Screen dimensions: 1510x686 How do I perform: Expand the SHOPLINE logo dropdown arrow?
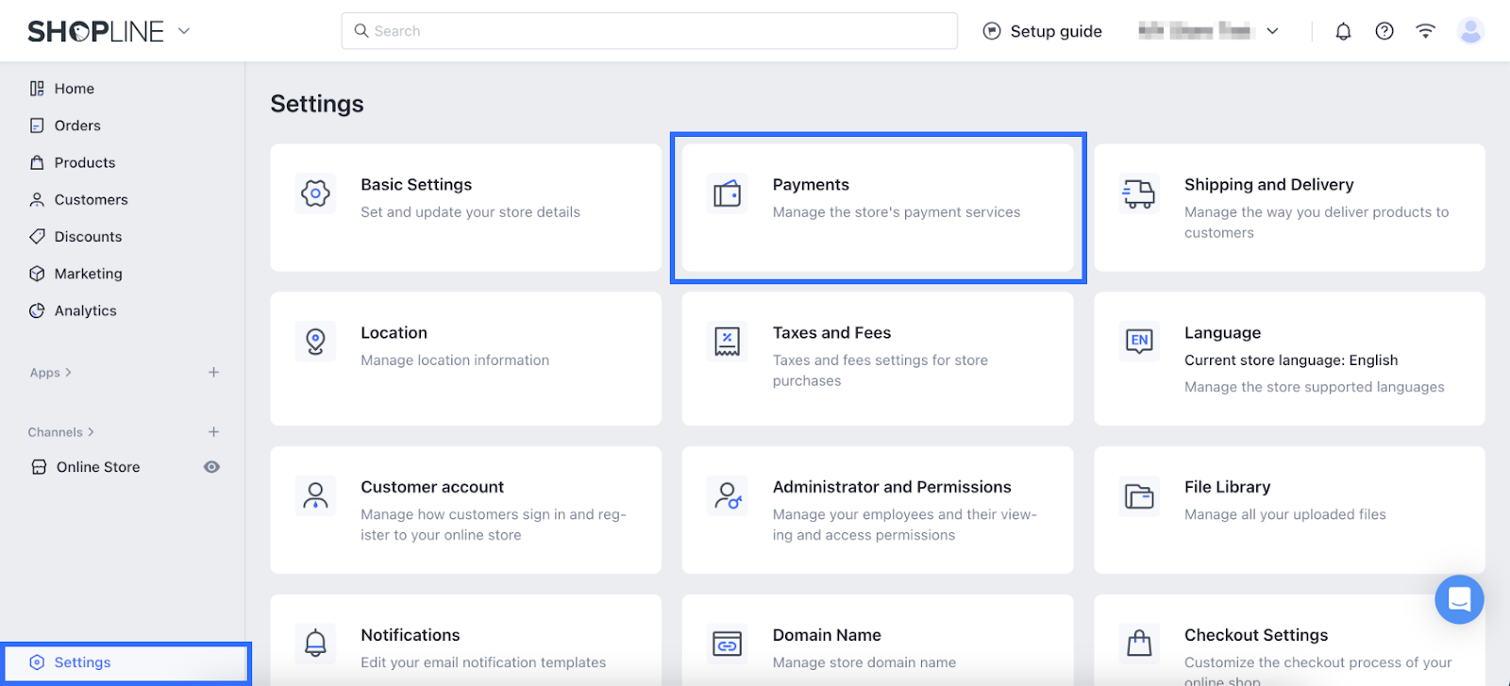tap(184, 31)
